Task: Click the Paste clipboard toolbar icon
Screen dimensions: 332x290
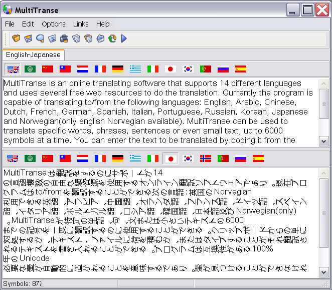Action: (88, 38)
